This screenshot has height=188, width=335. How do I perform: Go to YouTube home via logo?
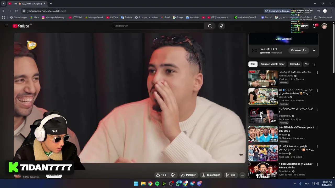21,26
